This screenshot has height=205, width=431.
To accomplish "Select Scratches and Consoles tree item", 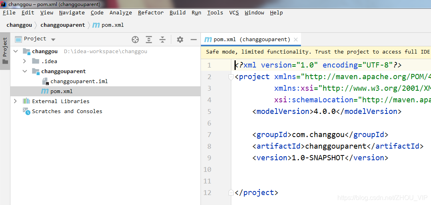I will (x=67, y=111).
